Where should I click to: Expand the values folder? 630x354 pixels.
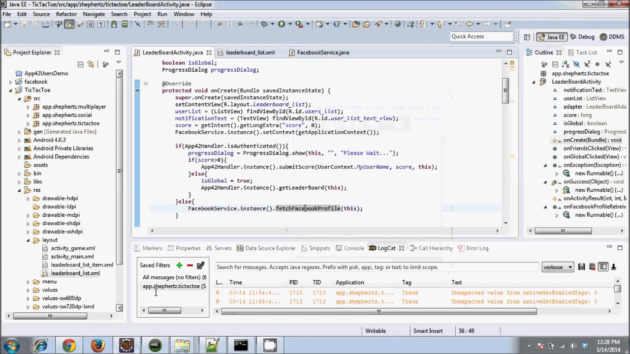(x=28, y=290)
